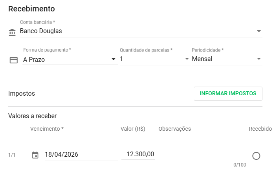Expand the Conta bancária dropdown arrow
Viewport: 277px width, 174px height.
[x=259, y=31]
